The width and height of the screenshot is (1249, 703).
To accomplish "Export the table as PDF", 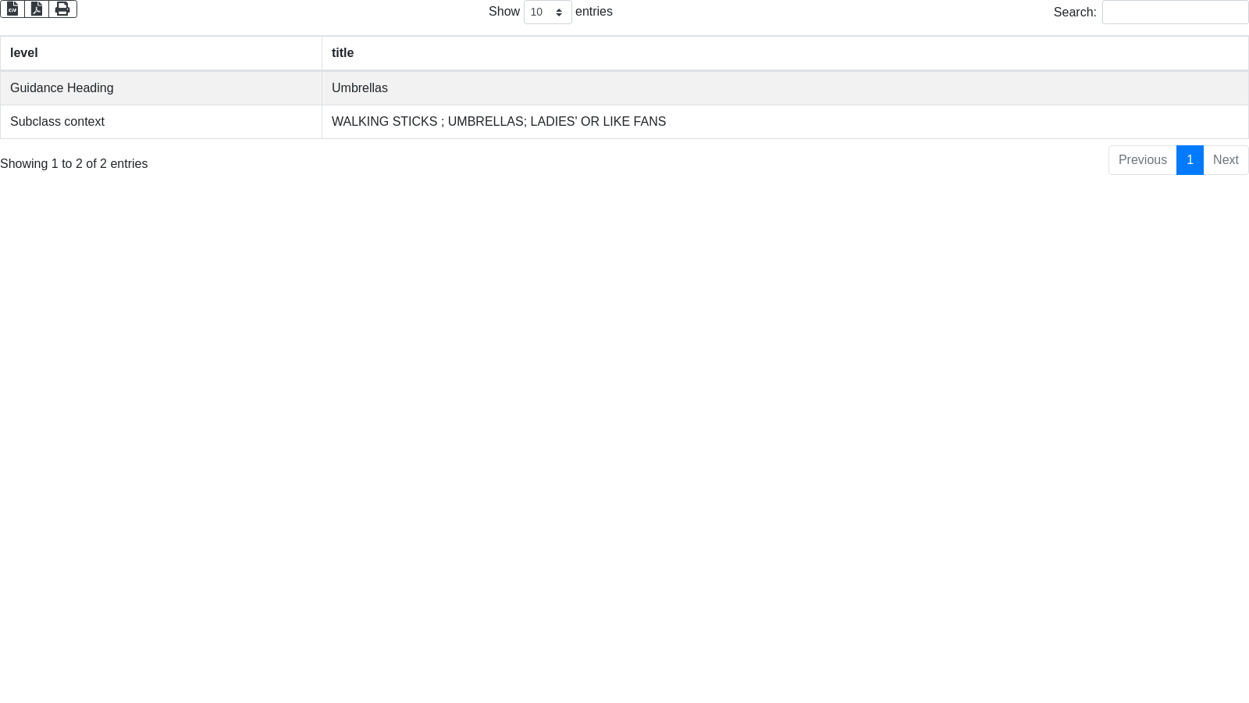I will [x=37, y=9].
